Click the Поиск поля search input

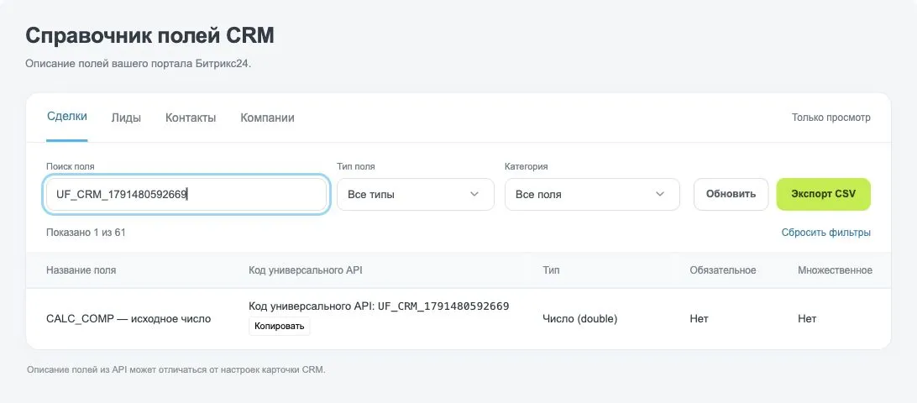pyautogui.click(x=186, y=194)
